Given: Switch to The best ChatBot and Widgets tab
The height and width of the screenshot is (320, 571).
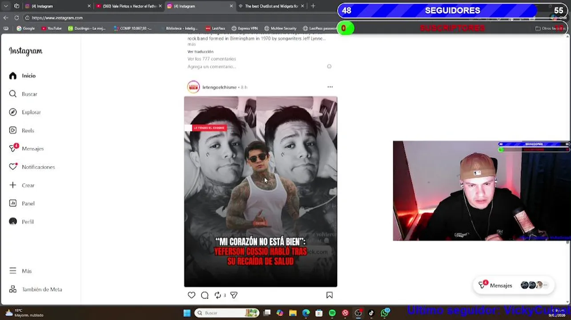Looking at the screenshot, I should [271, 6].
